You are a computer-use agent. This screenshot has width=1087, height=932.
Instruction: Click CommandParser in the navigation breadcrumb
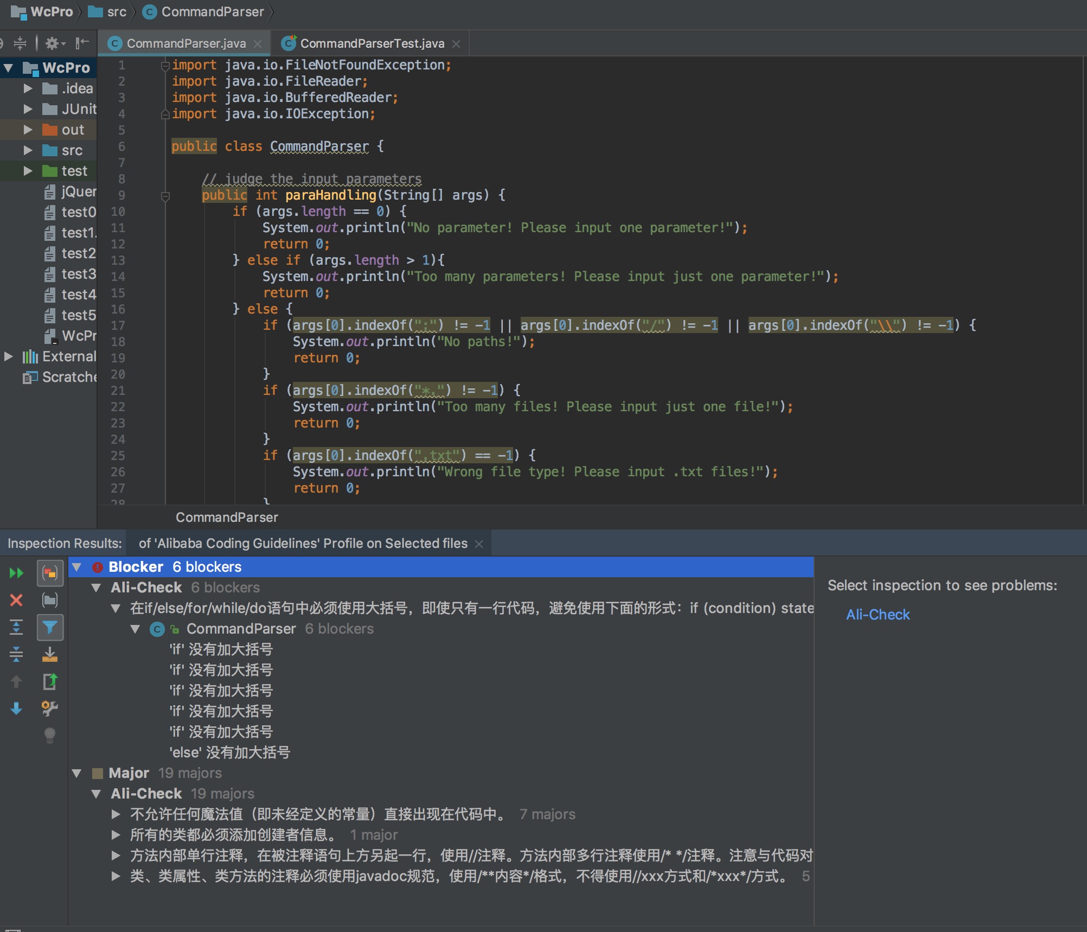click(x=213, y=12)
